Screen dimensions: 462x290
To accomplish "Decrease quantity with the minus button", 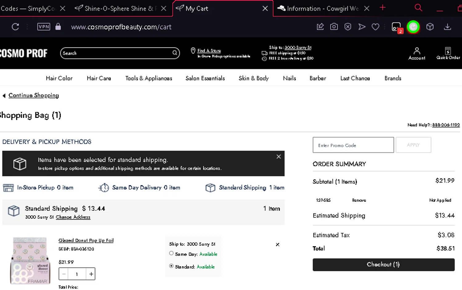I will (x=64, y=274).
